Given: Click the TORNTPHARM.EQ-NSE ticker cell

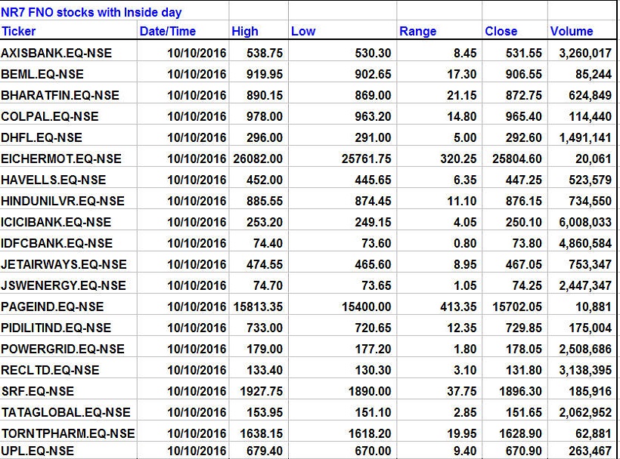Looking at the screenshot, I should [68, 433].
